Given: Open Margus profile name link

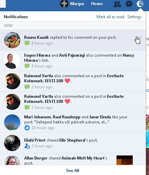Looking at the screenshot, I should click(x=77, y=4).
